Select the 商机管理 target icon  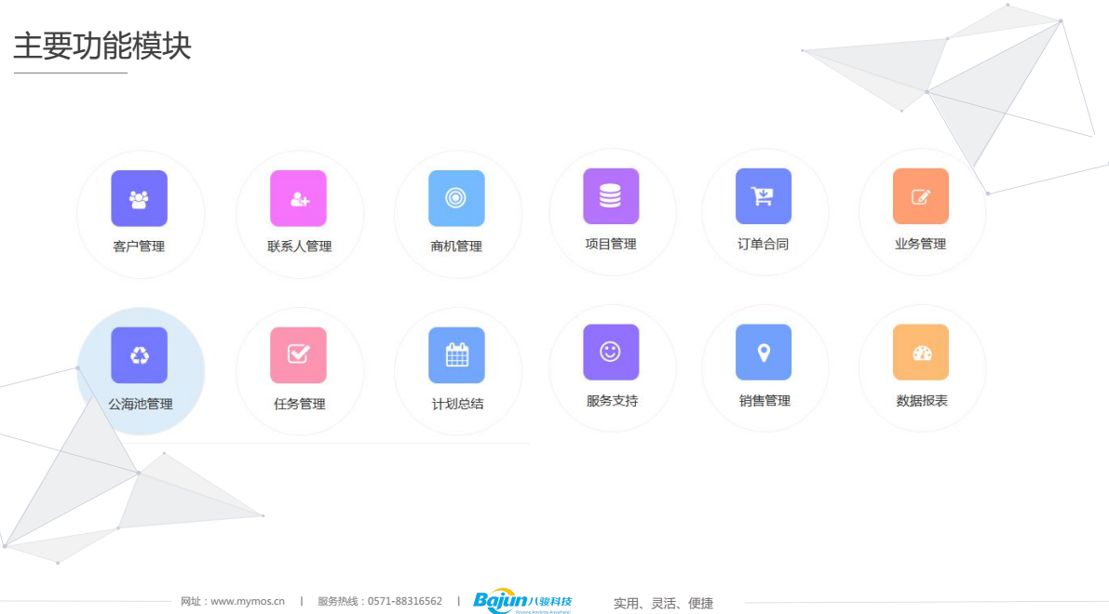(x=456, y=198)
